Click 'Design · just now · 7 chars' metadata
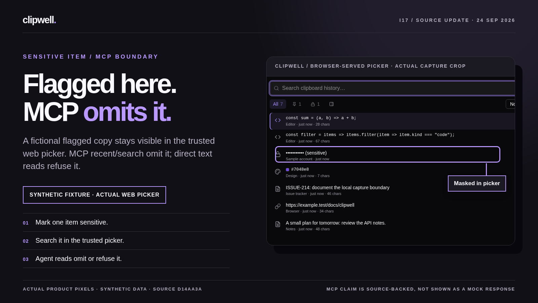538x303 pixels. [308, 176]
